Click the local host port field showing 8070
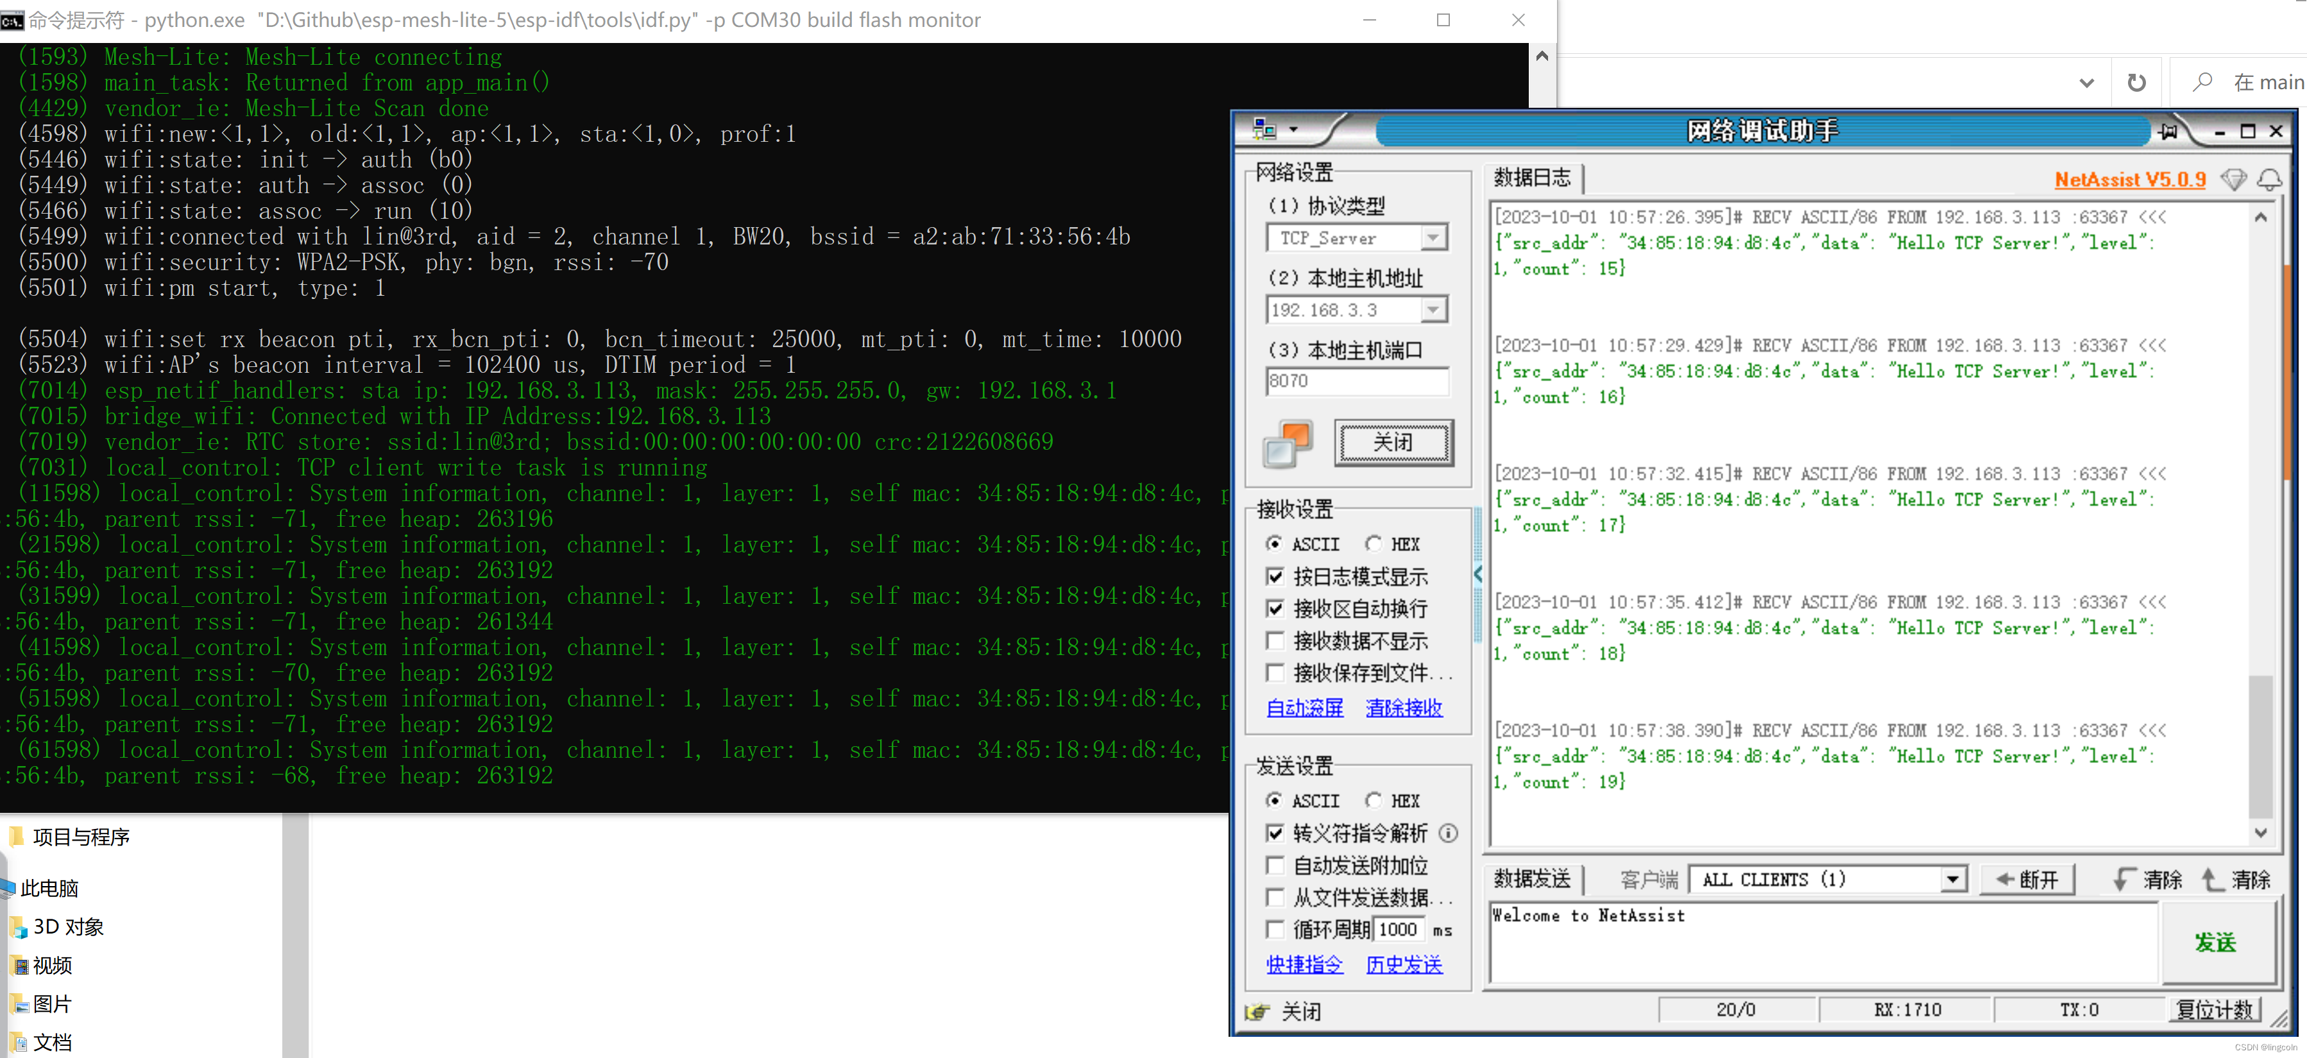2307x1058 pixels. 1356,380
